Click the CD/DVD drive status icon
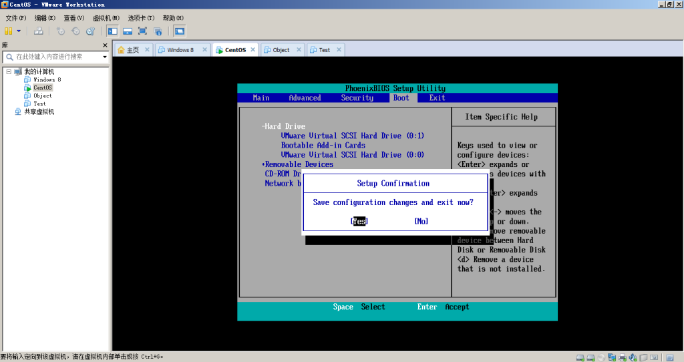Screen dimensions: 684x362 pyautogui.click(x=601, y=357)
